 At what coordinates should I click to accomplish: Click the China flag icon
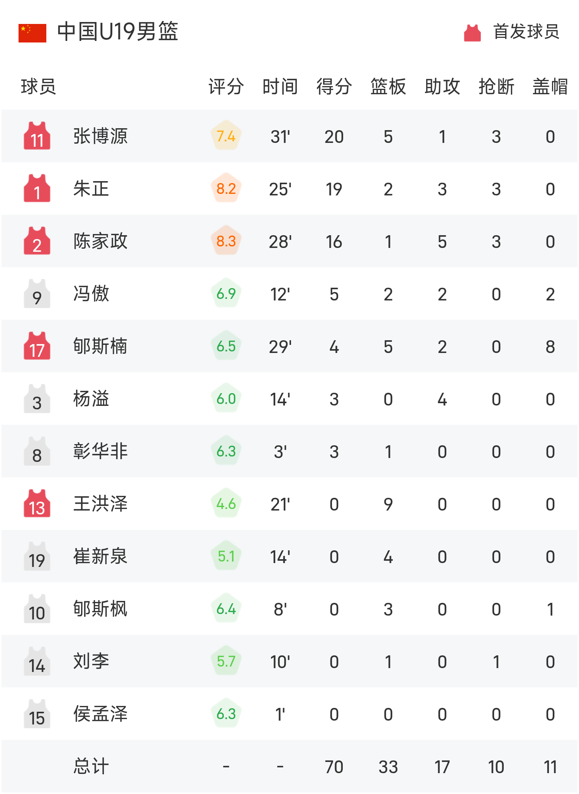tap(32, 33)
